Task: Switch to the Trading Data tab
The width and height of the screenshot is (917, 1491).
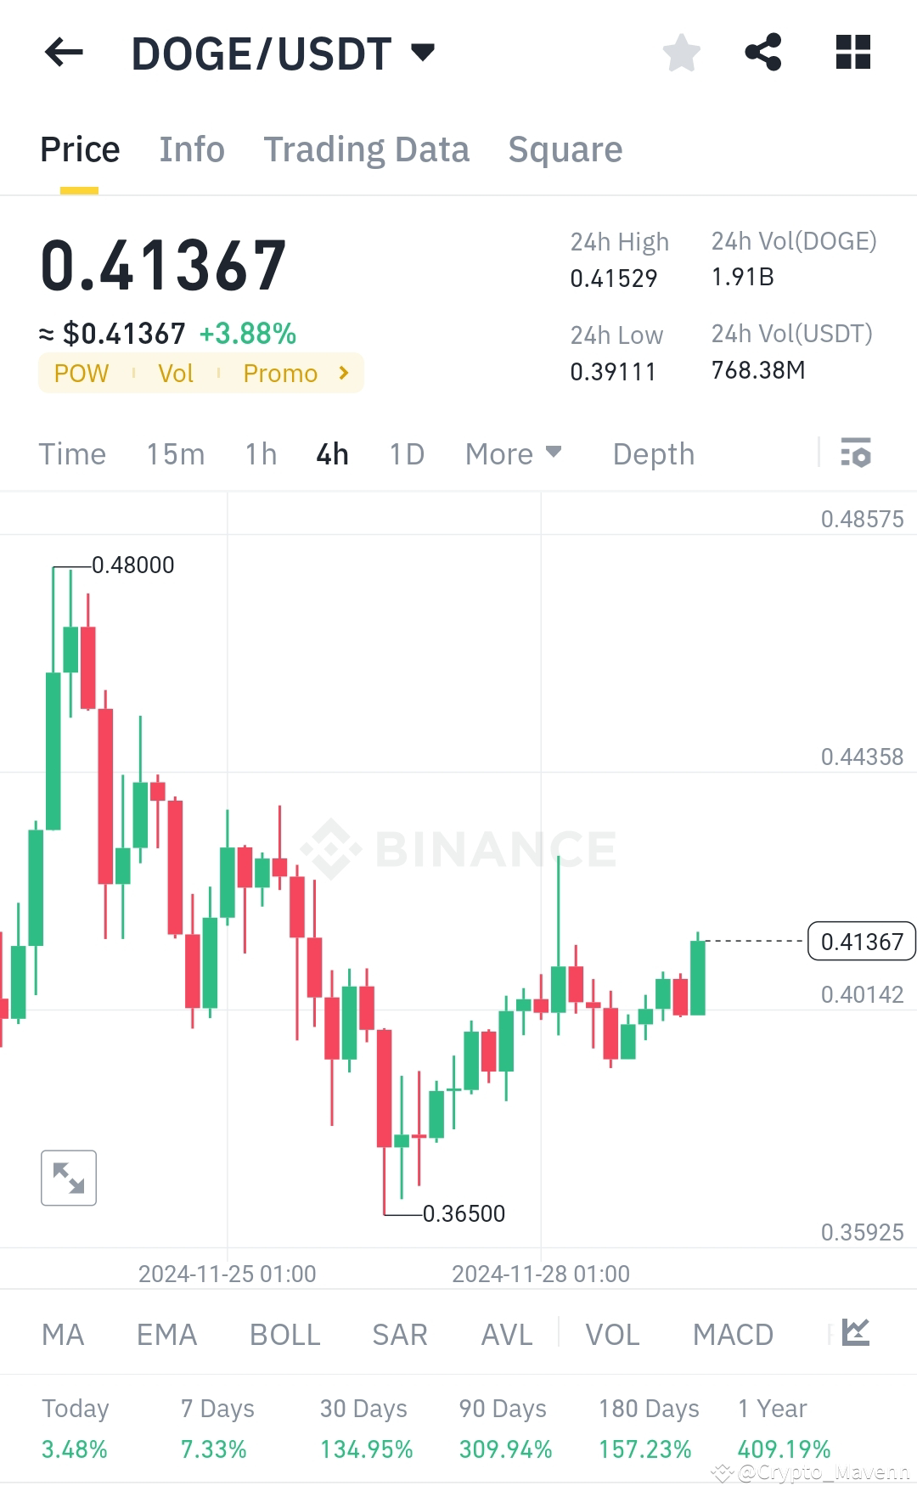Action: click(367, 149)
